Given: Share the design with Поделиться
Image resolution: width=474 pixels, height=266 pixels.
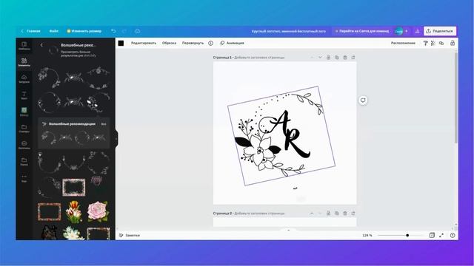Looking at the screenshot, I should (440, 31).
